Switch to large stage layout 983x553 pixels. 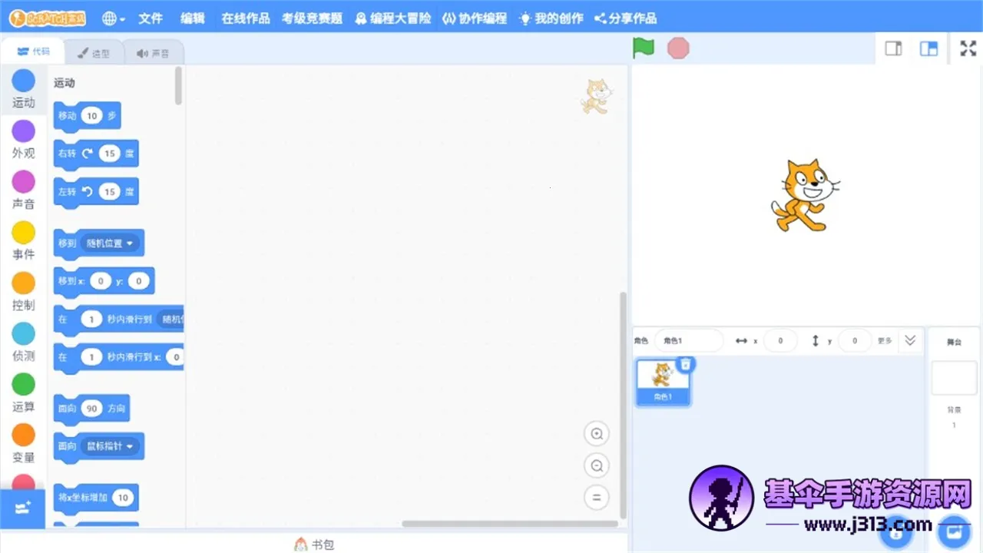(x=928, y=48)
